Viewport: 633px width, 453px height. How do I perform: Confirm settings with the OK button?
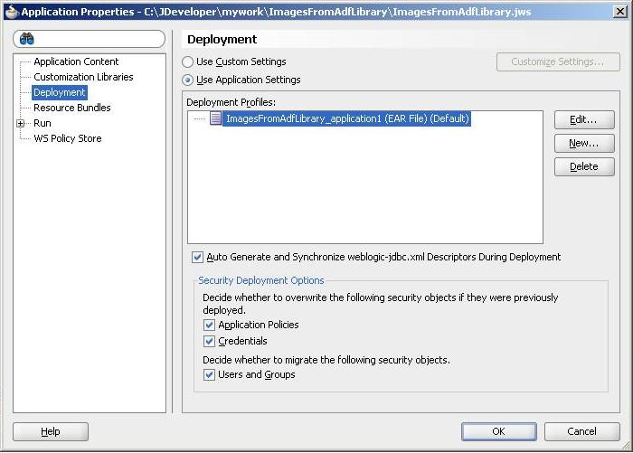click(x=499, y=431)
